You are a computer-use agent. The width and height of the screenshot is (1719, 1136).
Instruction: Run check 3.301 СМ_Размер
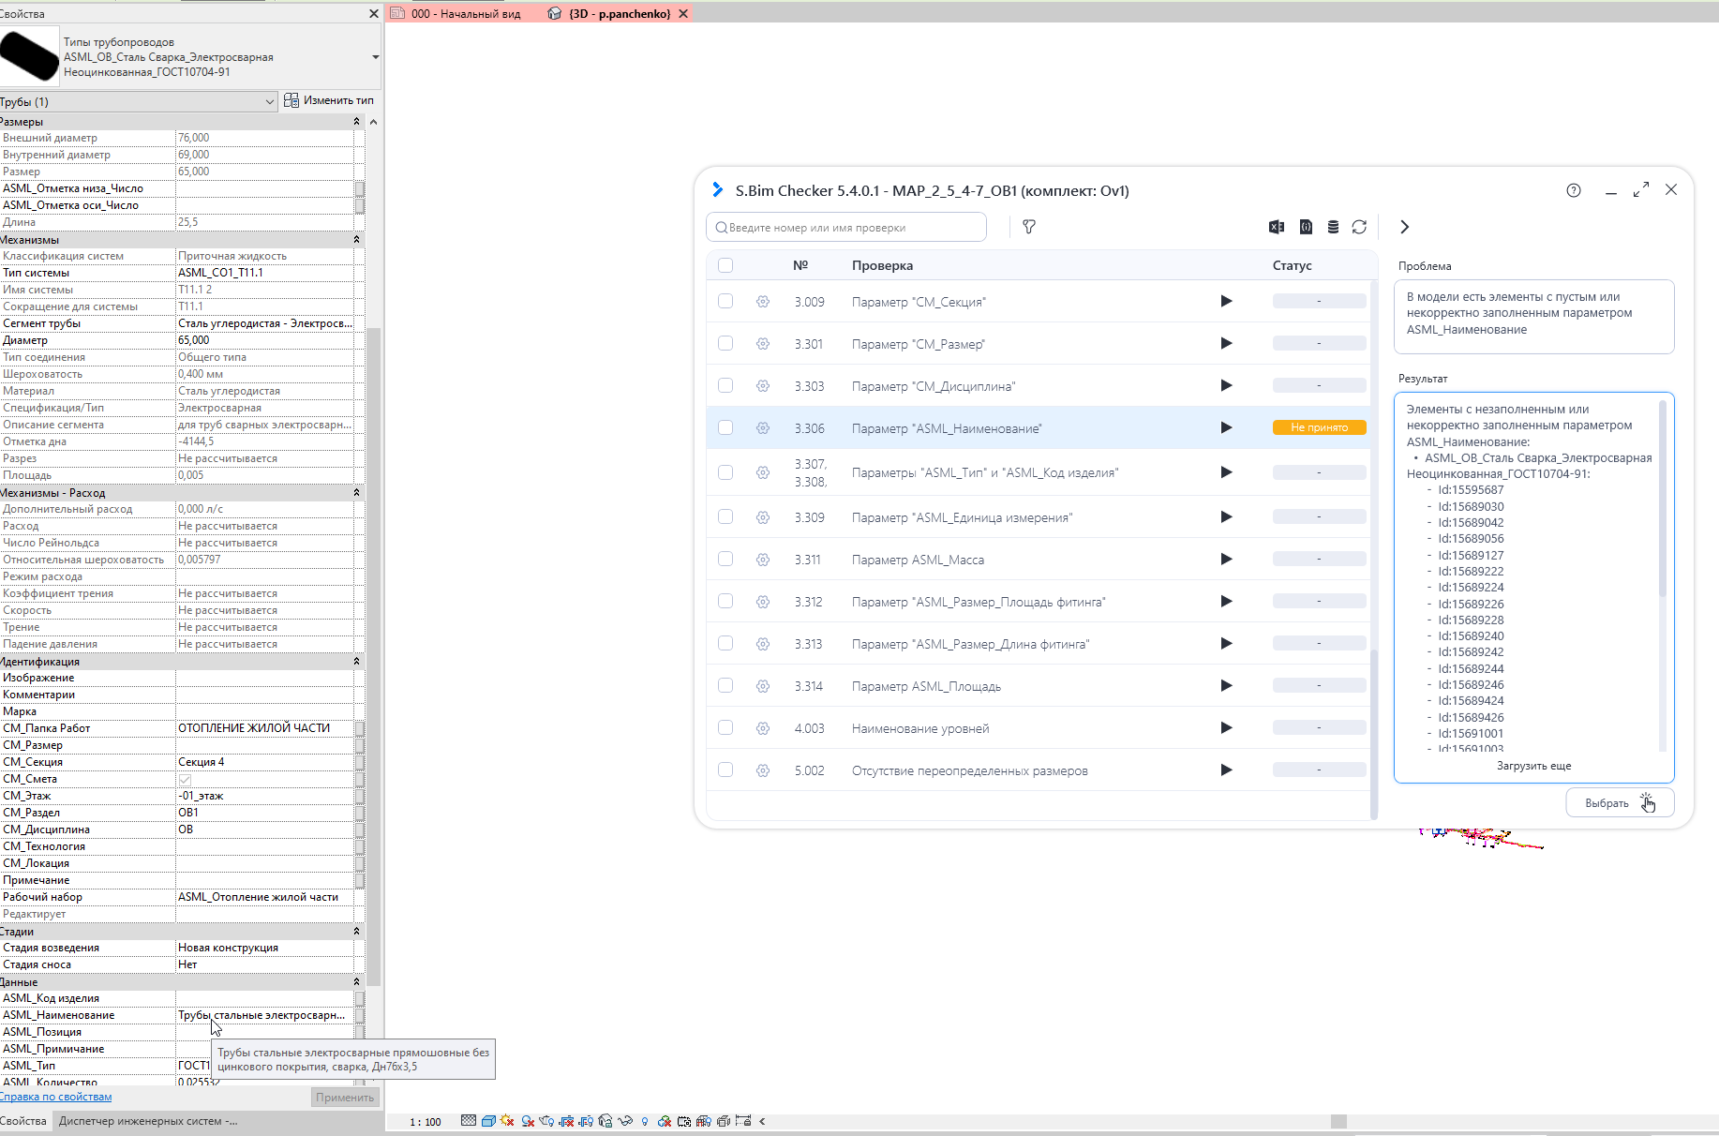[1226, 343]
